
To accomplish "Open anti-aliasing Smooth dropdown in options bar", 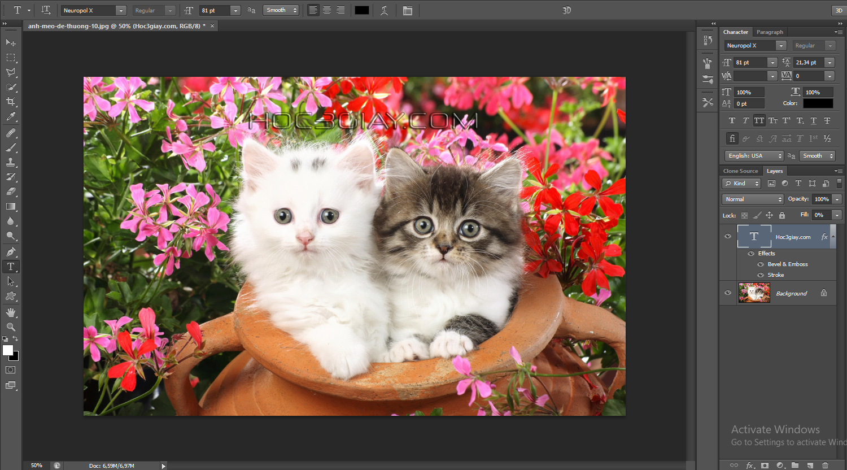I will pyautogui.click(x=281, y=10).
